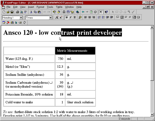Refresh the page with Refresh icon
The height and width of the screenshot is (121, 155).
[x=91, y=12]
